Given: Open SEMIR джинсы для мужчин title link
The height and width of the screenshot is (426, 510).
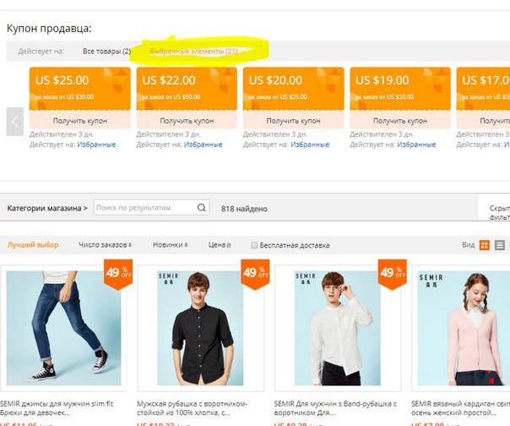Looking at the screenshot, I should 57,408.
